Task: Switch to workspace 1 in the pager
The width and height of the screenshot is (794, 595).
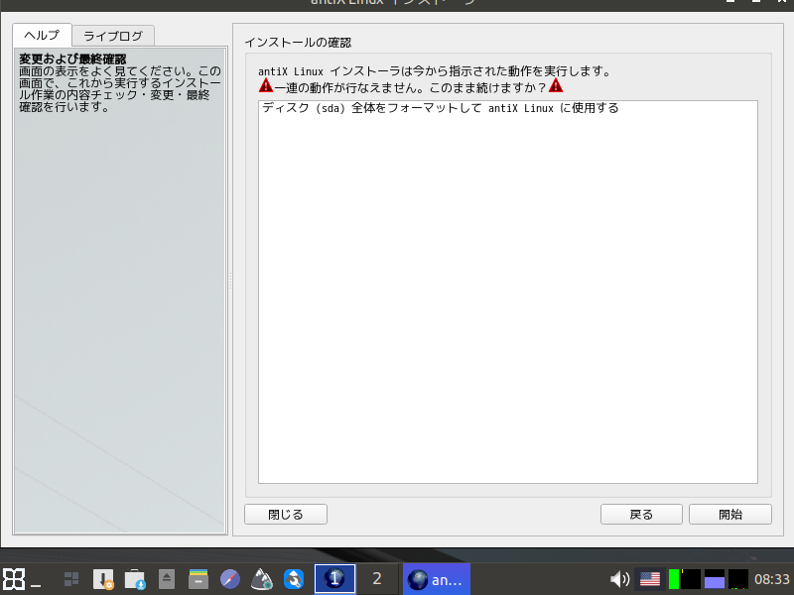Action: click(334, 578)
